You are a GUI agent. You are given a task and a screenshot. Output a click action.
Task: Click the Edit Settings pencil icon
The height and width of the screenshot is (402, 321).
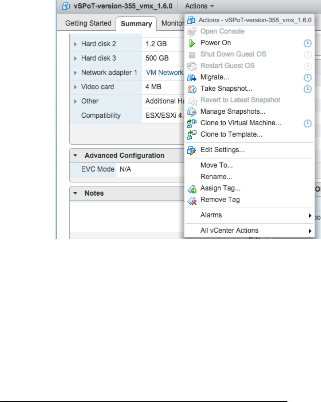[x=192, y=150]
